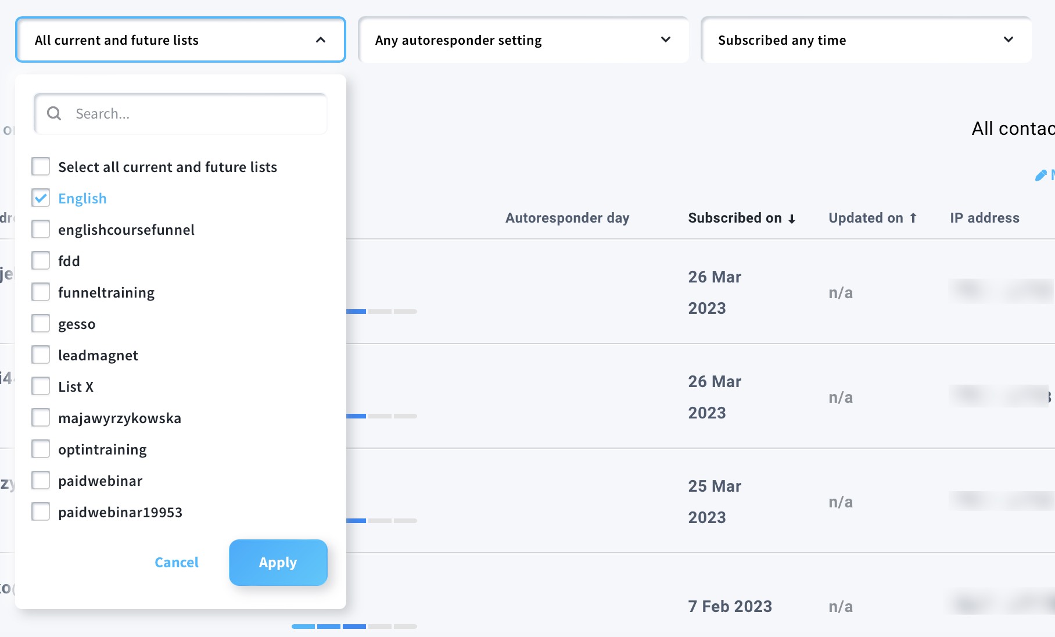Collapse the All current and future lists chevron
This screenshot has width=1055, height=637.
[321, 40]
